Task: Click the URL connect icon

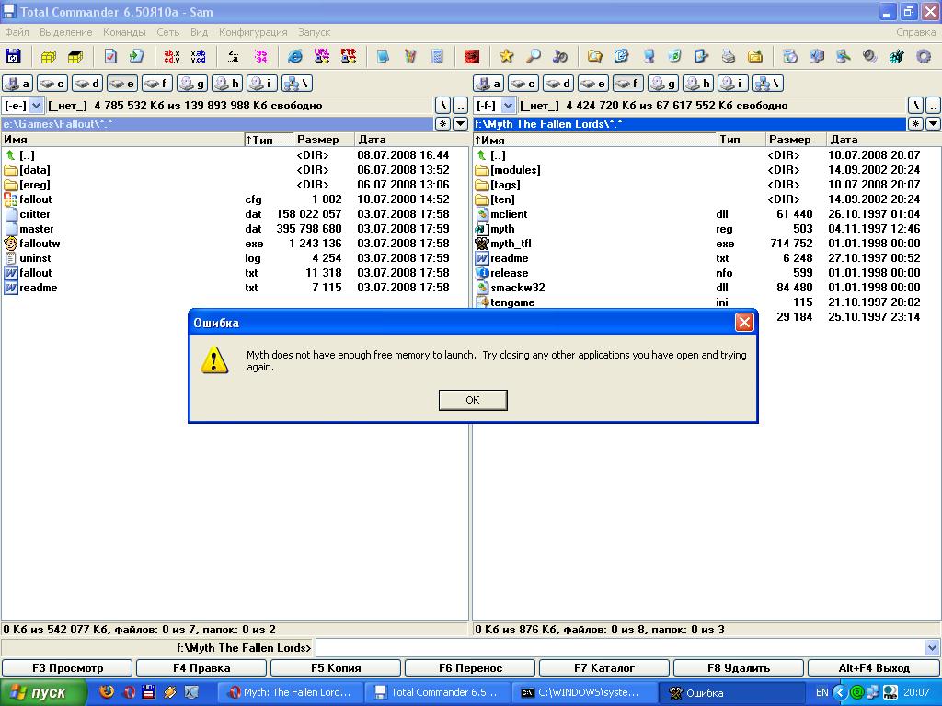Action: pos(322,56)
